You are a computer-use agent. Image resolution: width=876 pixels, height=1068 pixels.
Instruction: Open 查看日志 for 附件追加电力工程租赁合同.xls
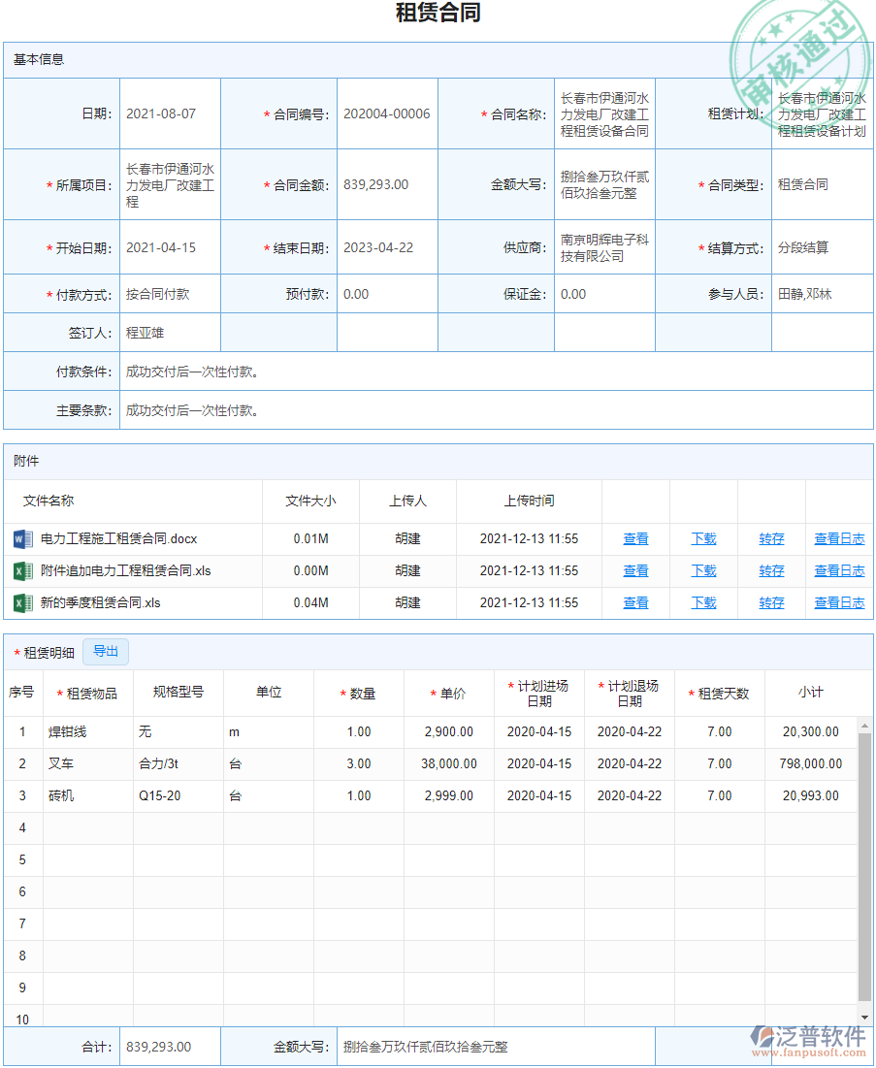[839, 570]
